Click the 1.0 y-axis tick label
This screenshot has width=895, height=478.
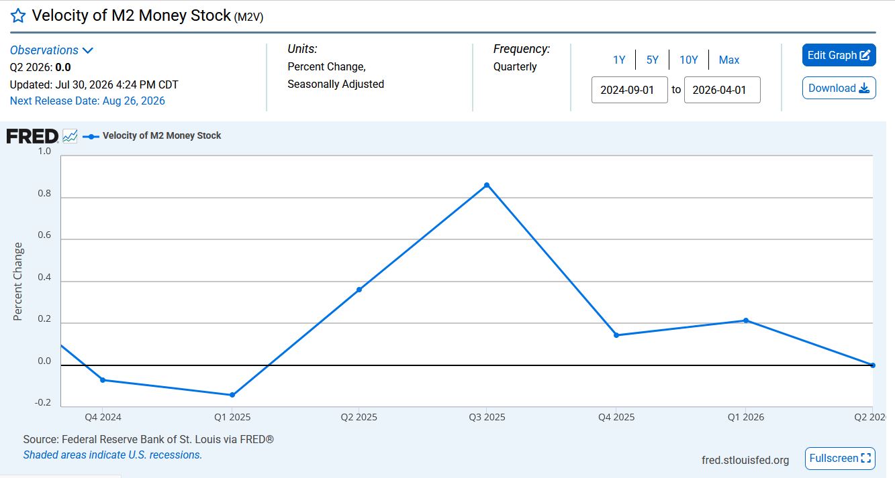[44, 151]
